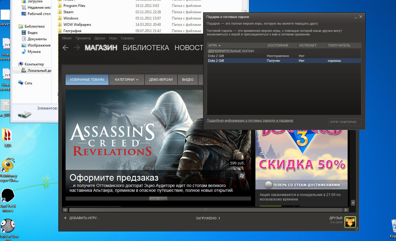
Task: Select the unsent Dota 2 Gift row
Action: (x=284, y=56)
